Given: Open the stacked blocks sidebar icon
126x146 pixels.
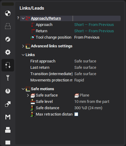Looking at the screenshot, I should pyautogui.click(x=8, y=130).
